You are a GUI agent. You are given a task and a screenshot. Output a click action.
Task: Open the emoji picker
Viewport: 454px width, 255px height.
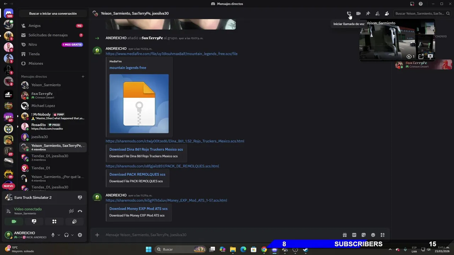(373, 235)
